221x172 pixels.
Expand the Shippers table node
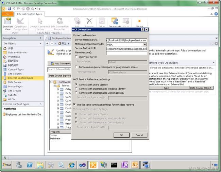[x=58, y=127]
